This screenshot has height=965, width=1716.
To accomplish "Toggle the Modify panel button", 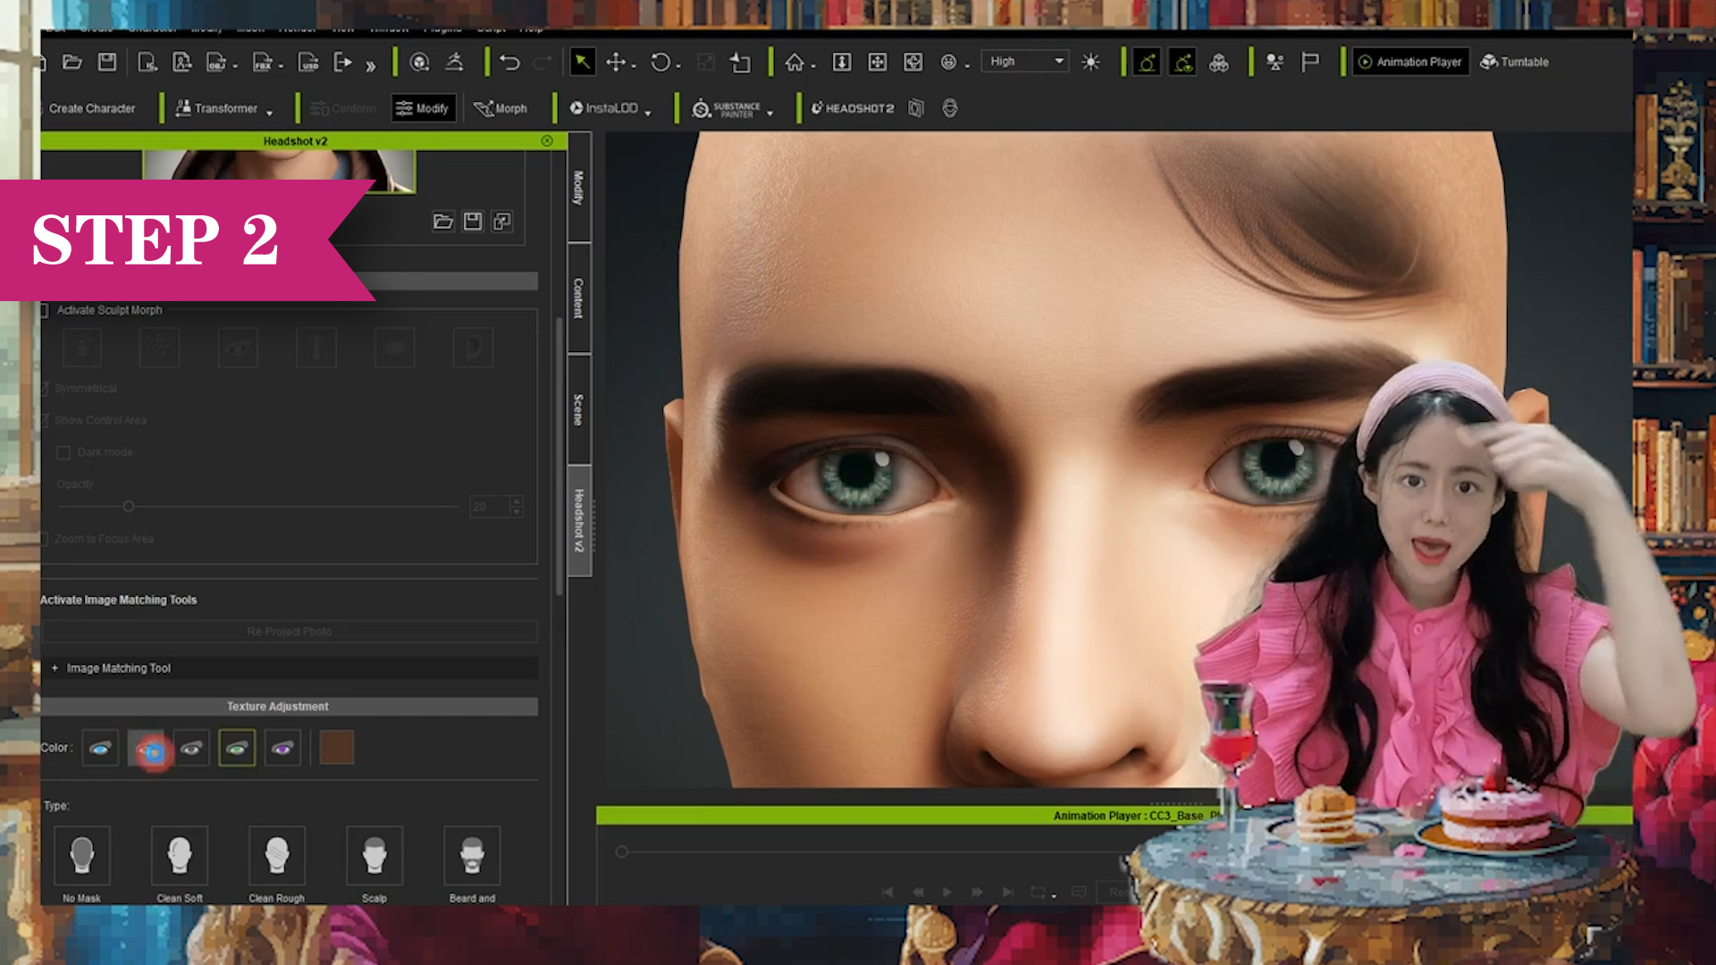I will 424,108.
